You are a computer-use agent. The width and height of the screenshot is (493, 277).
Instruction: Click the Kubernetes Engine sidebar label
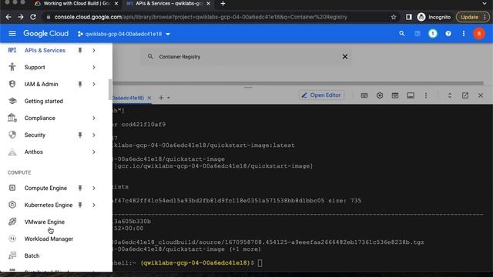49,205
